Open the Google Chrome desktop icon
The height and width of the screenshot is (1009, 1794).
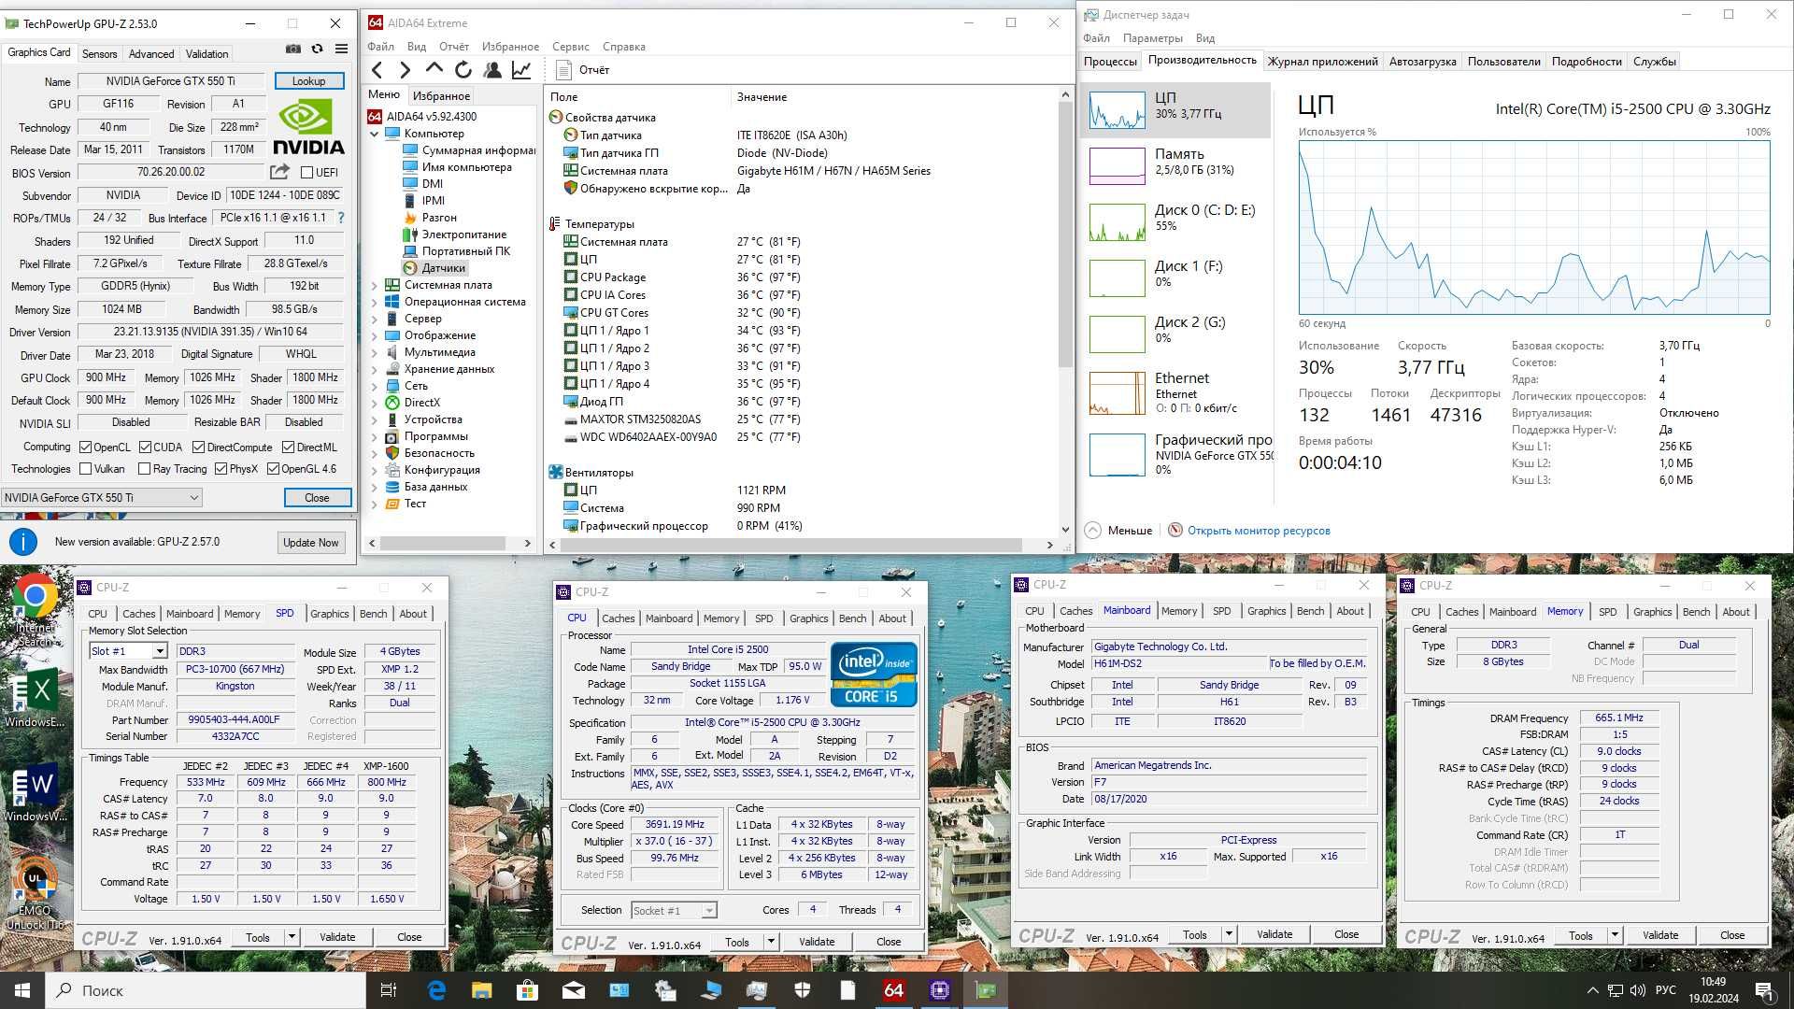[36, 609]
